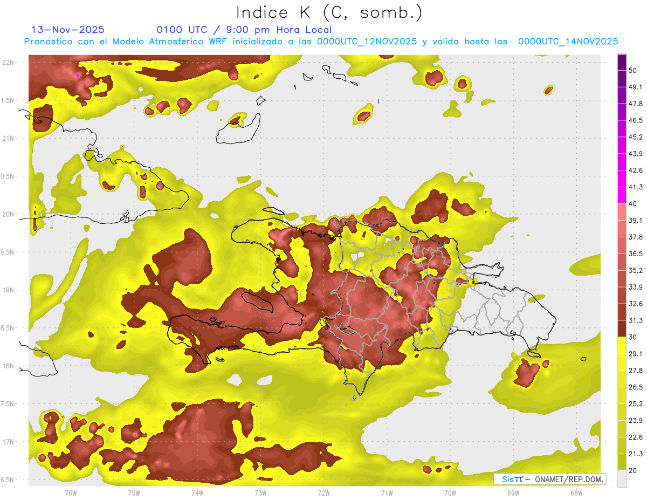The image size is (647, 500).
Task: Click the "45.2" color scale value
Action: pos(635,137)
